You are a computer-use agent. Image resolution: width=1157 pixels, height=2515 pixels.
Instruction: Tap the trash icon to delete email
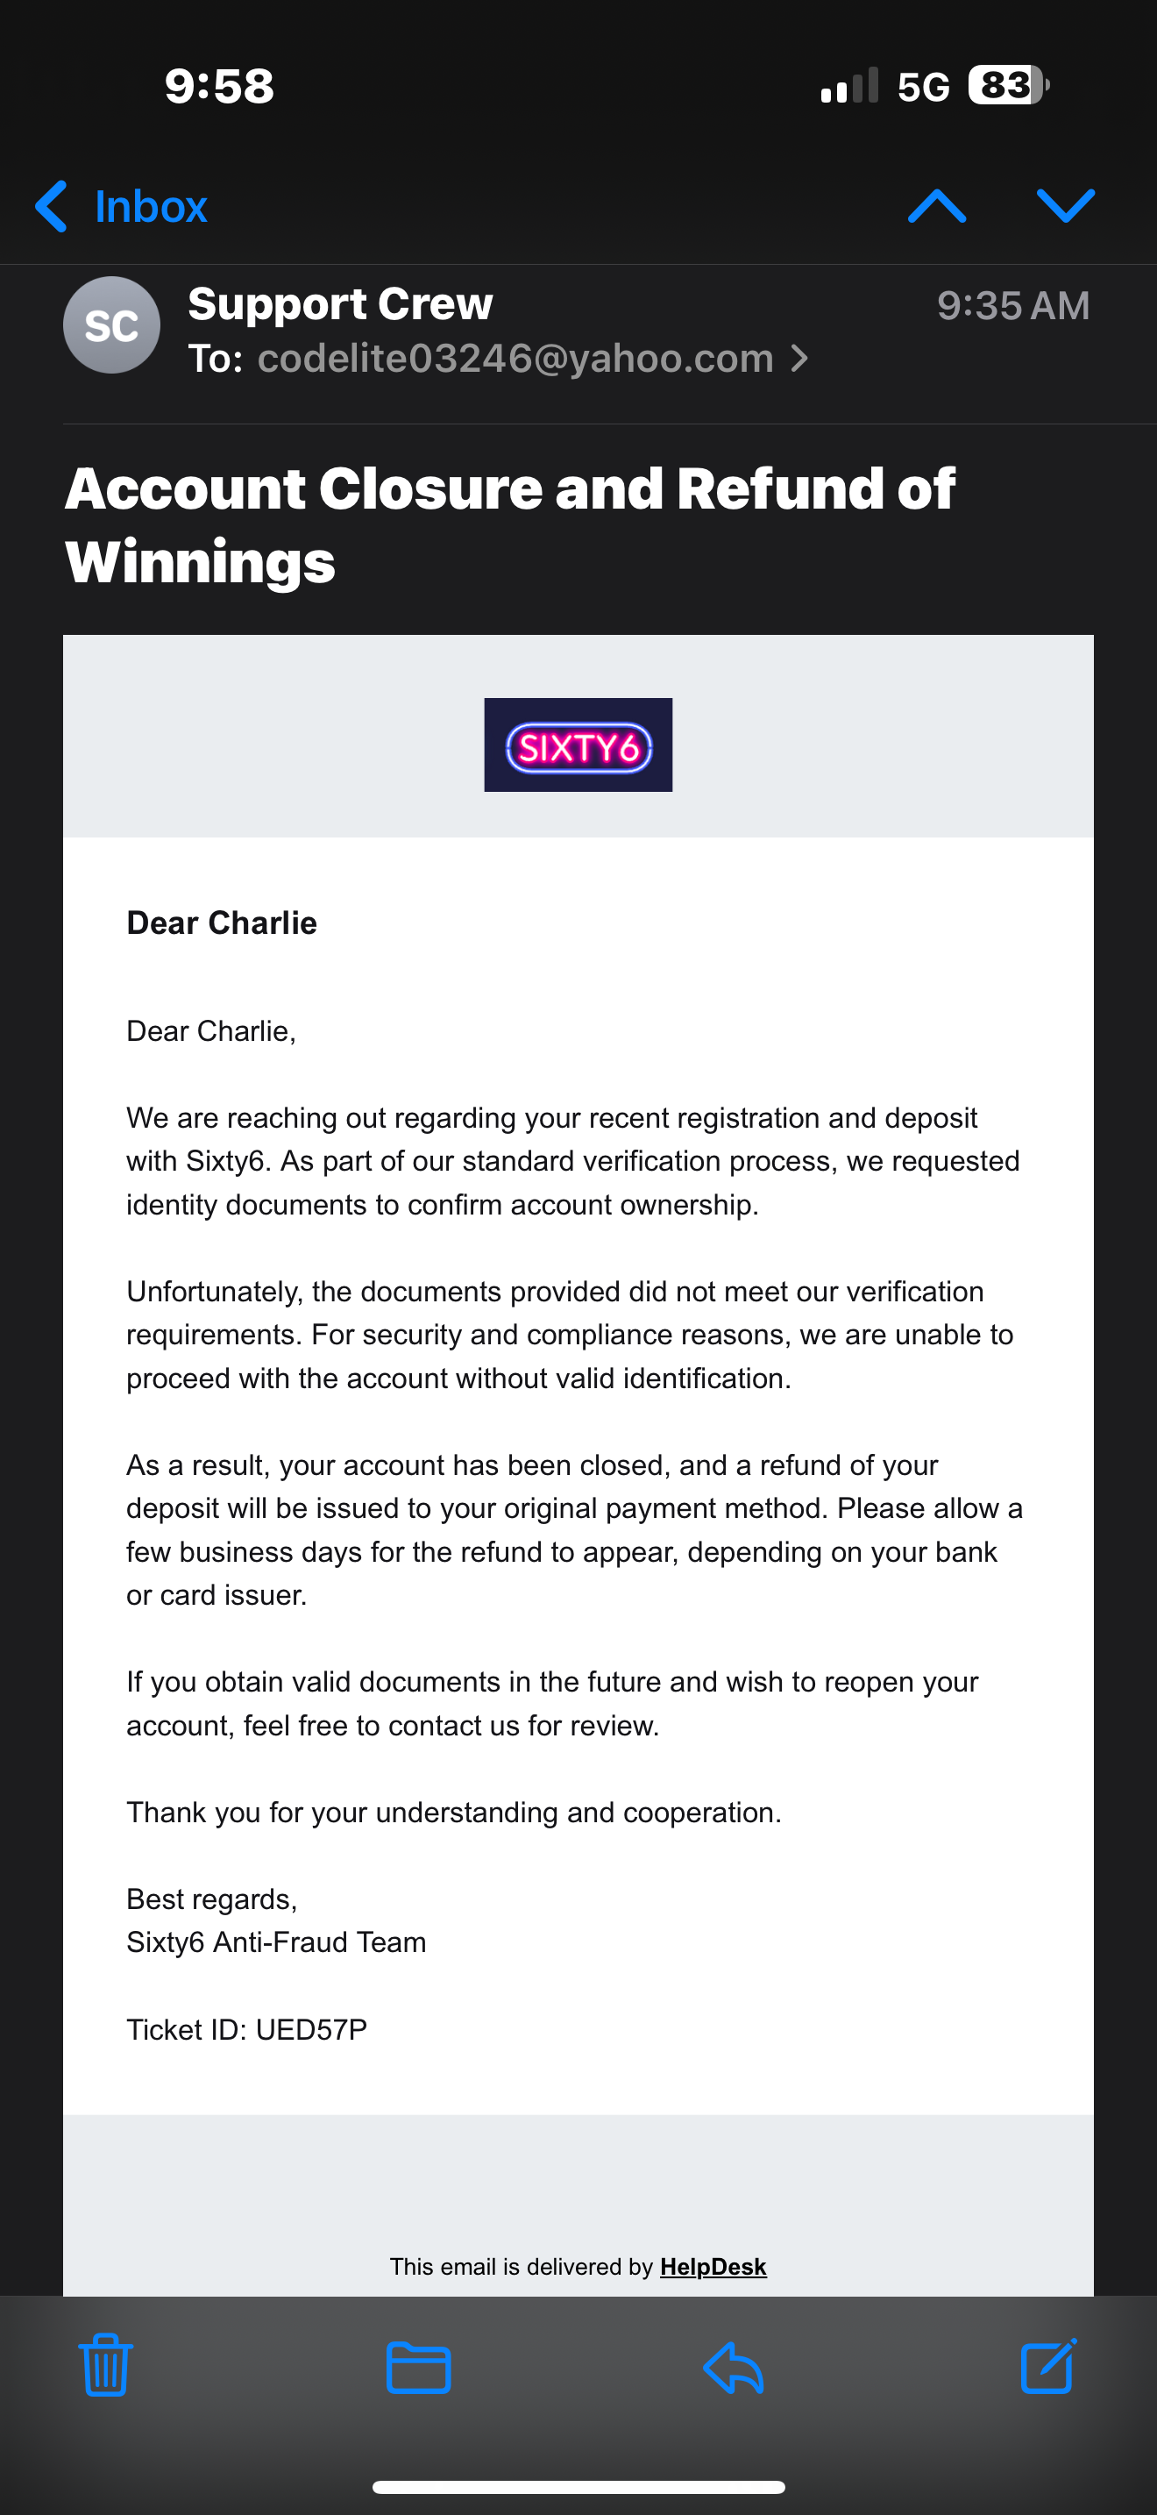[105, 2366]
